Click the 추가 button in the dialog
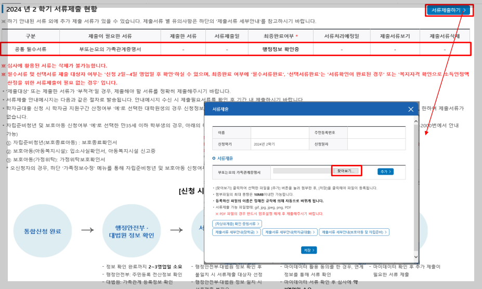The image size is (482, 289). coord(385,172)
